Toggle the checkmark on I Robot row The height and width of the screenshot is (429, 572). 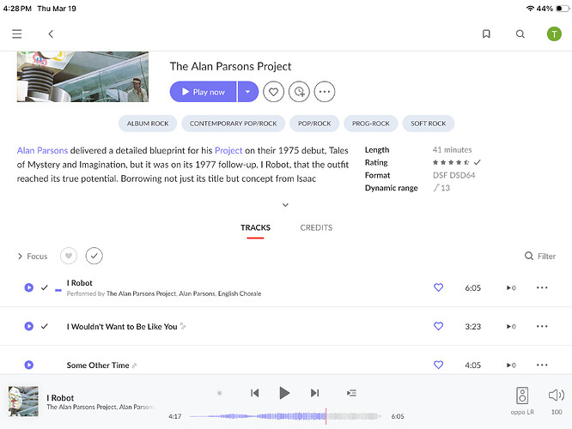45,287
